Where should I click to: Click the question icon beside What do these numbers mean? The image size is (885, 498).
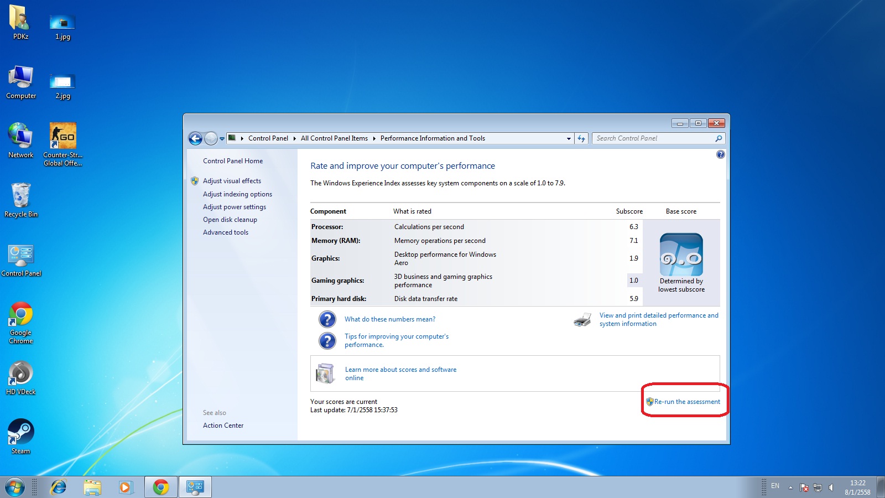click(327, 319)
